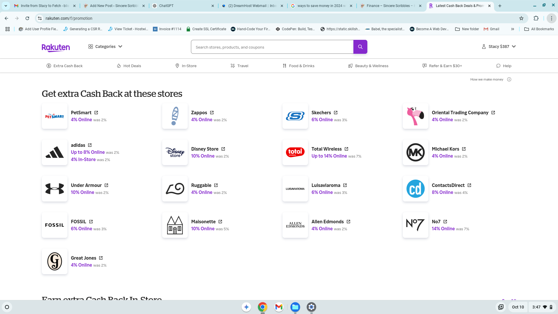Open the Maisonette house logo tile
558x314 pixels.
click(175, 225)
